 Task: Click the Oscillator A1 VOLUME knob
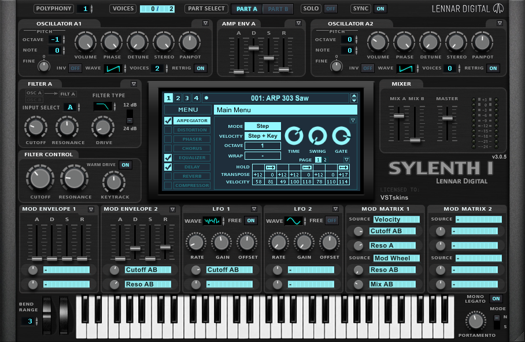pyautogui.click(x=86, y=43)
